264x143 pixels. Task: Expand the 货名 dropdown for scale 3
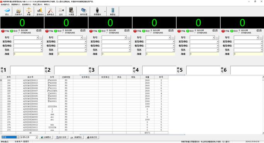point(129,50)
